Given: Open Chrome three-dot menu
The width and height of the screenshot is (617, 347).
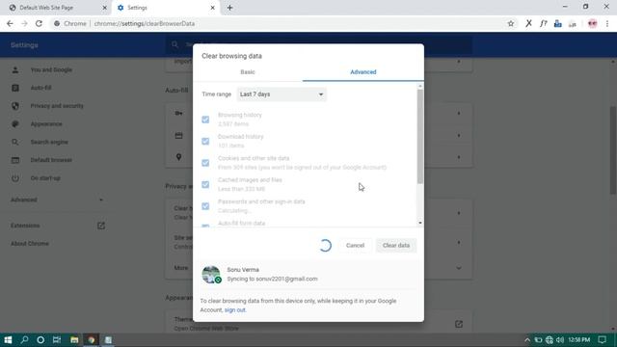Looking at the screenshot, I should (x=607, y=23).
